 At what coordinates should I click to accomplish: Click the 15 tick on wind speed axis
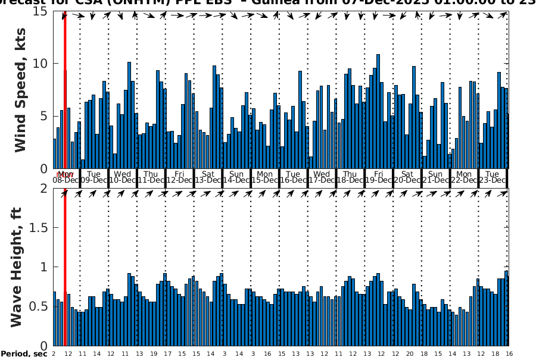tap(42, 11)
